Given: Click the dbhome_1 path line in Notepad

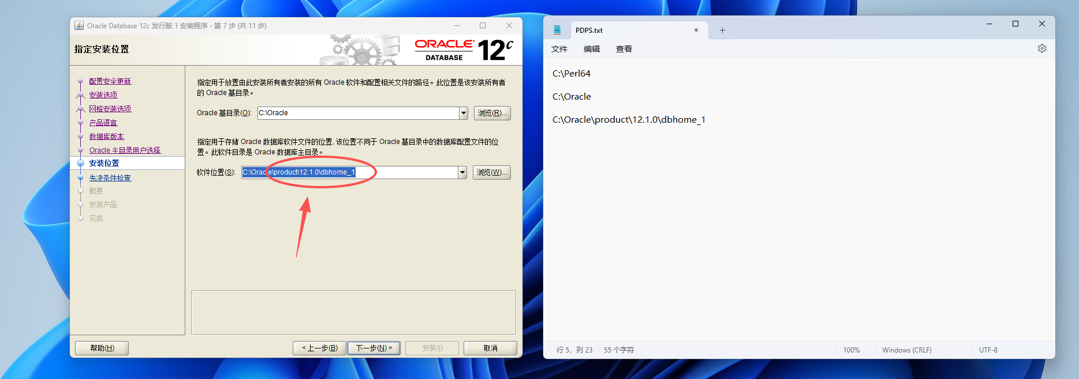Looking at the screenshot, I should tap(629, 120).
